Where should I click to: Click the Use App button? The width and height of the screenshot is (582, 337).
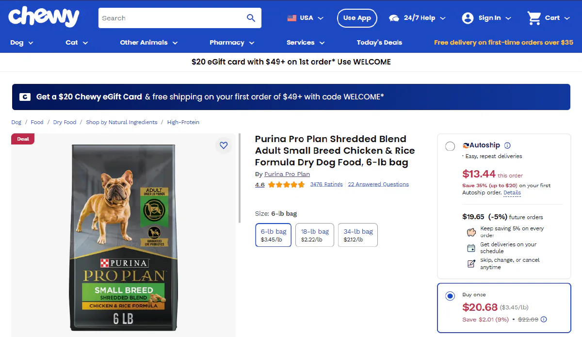(357, 18)
